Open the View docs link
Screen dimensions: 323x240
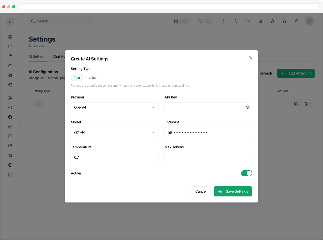[37, 46]
